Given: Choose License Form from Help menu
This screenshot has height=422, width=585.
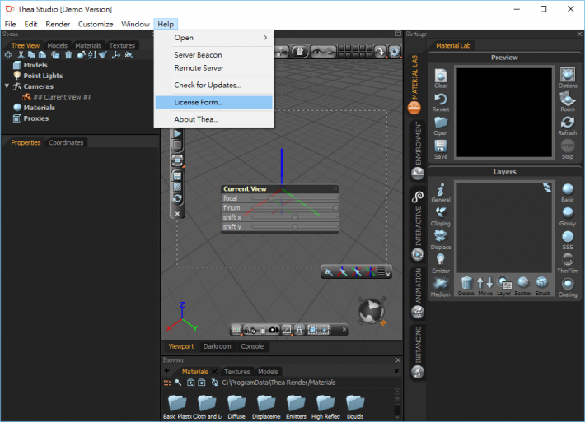Looking at the screenshot, I should [199, 103].
